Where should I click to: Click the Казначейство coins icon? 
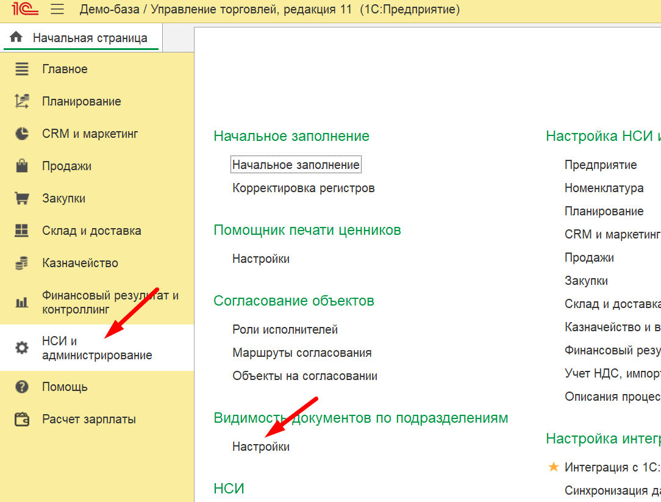[21, 263]
